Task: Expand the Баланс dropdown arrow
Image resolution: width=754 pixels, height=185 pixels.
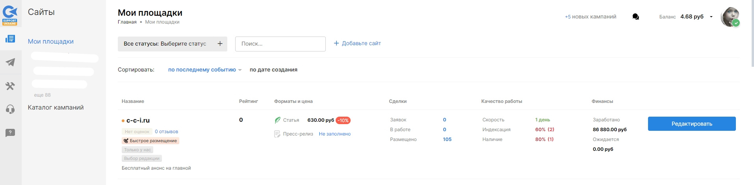Action: click(x=711, y=17)
